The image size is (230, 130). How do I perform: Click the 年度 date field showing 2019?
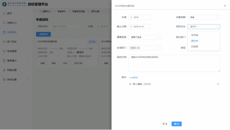[139, 17]
